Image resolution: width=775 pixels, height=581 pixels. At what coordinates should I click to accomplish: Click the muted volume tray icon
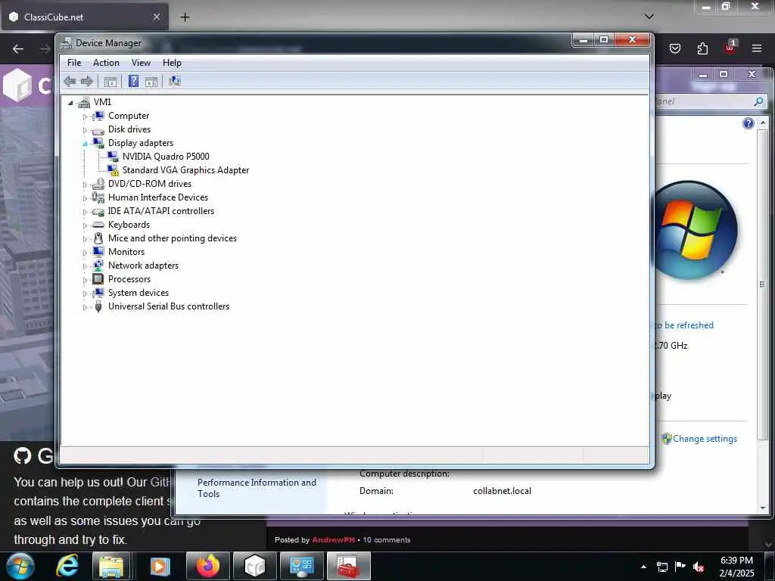pyautogui.click(x=698, y=567)
